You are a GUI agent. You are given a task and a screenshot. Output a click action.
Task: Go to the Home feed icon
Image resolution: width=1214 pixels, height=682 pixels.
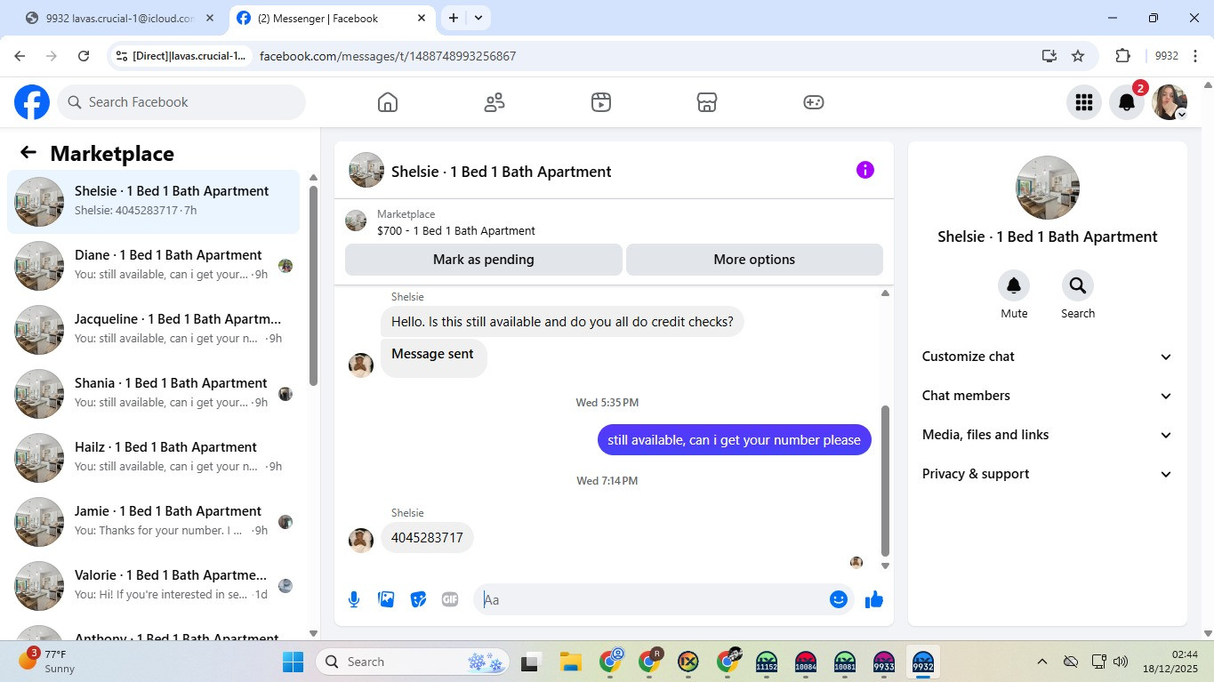click(388, 102)
